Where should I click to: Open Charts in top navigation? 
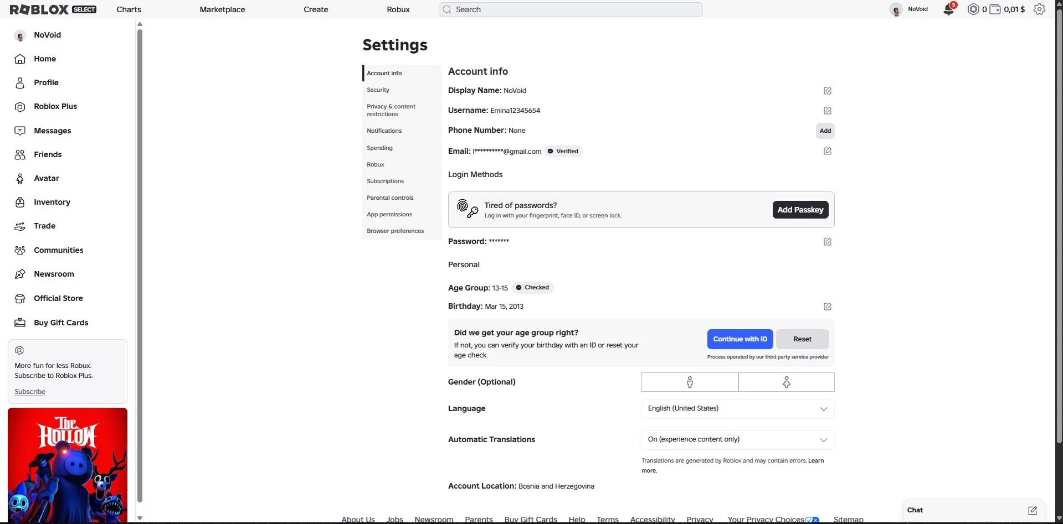[x=129, y=9]
